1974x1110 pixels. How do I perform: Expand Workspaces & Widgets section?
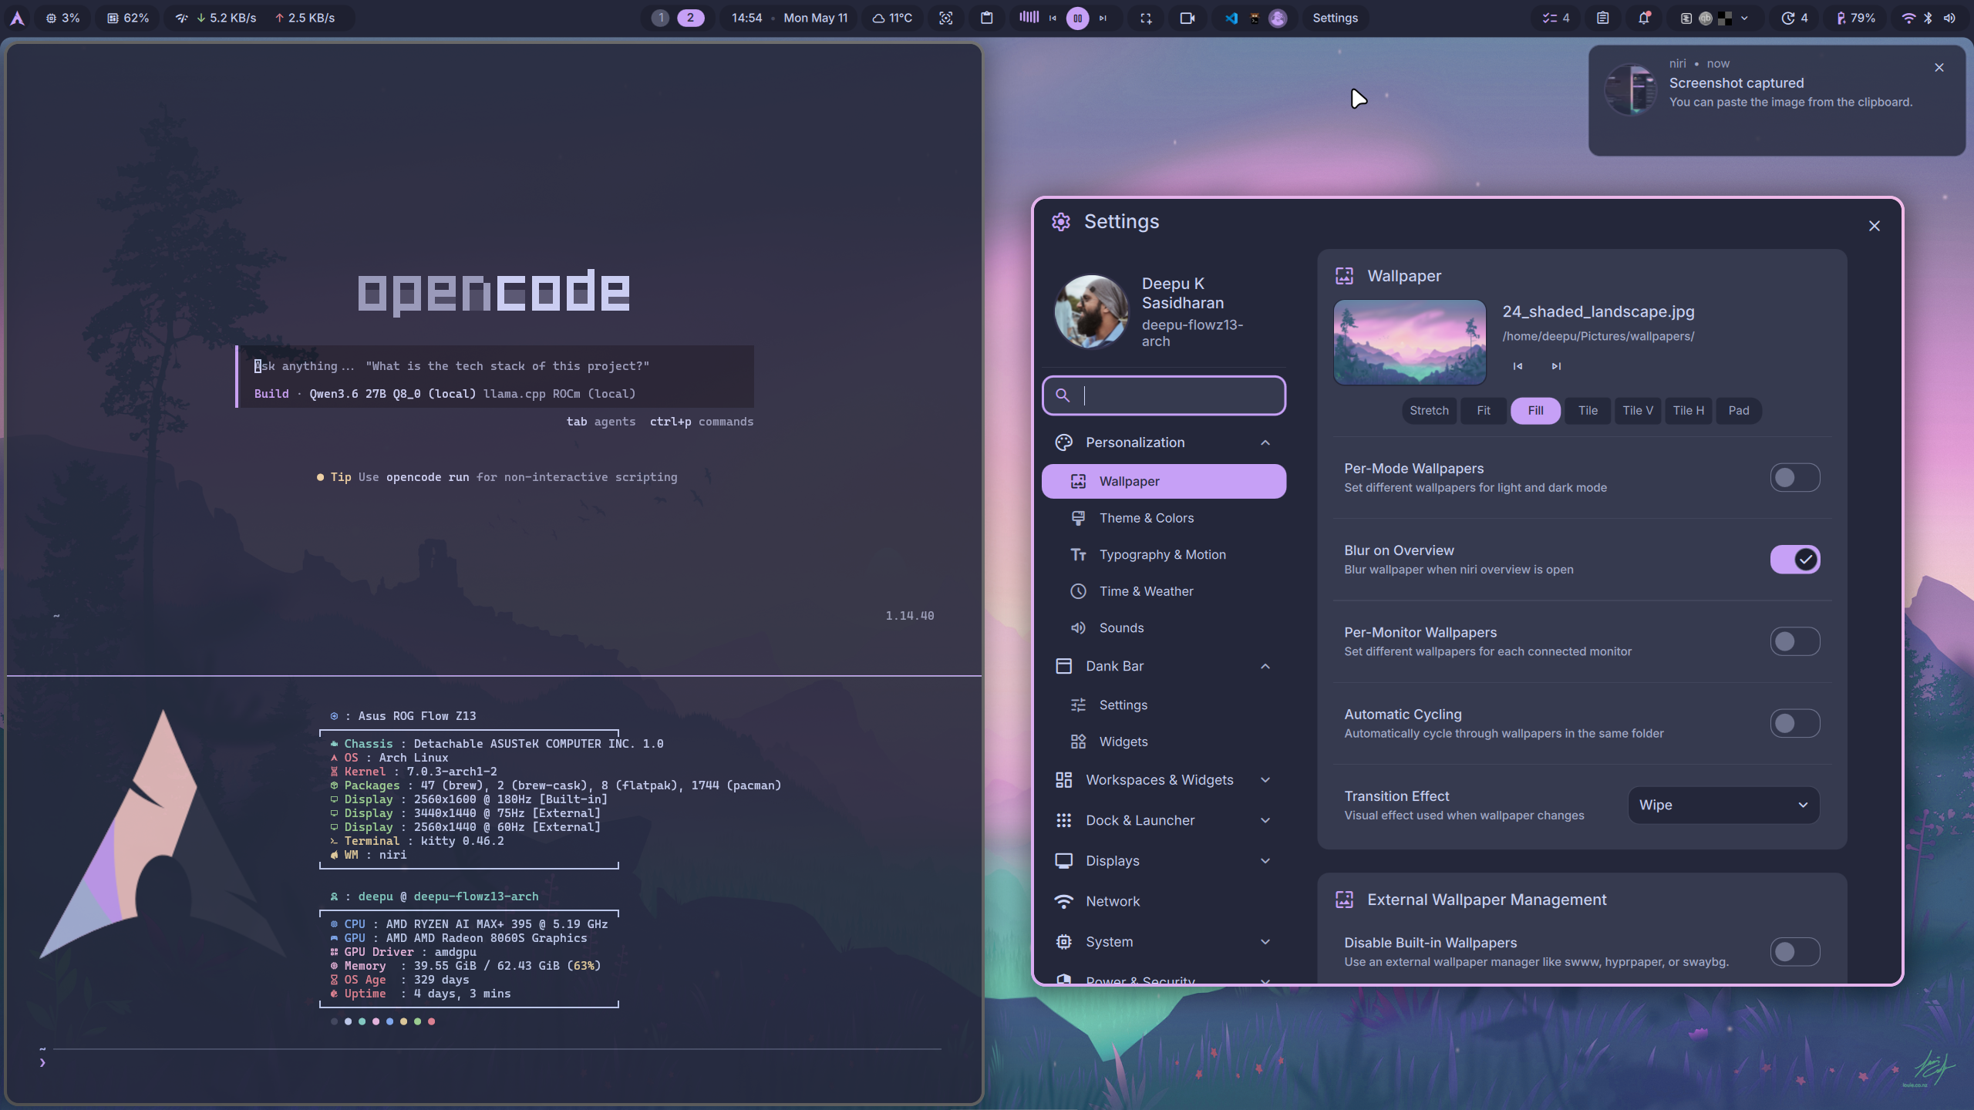pos(1164,780)
